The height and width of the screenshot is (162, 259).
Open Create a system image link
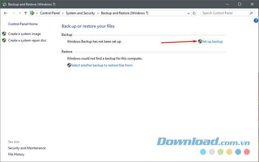(x=24, y=34)
